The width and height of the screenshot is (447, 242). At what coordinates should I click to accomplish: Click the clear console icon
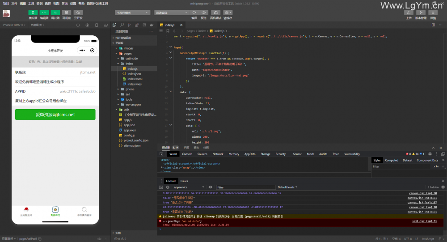pyautogui.click(x=168, y=187)
